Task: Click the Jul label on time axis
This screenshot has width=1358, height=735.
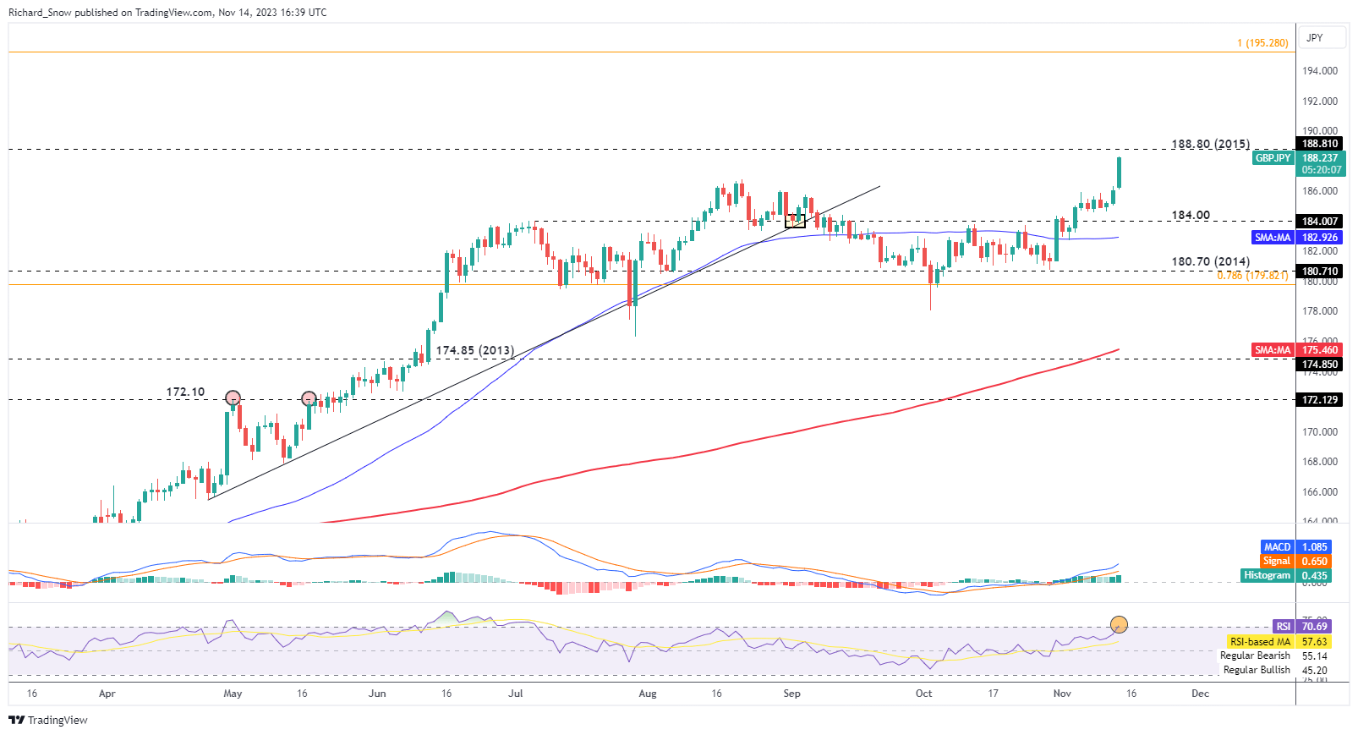Action: pyautogui.click(x=515, y=694)
